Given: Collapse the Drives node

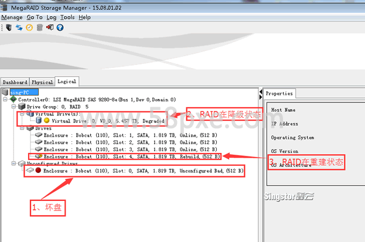Looking at the screenshot, I should tap(22, 128).
